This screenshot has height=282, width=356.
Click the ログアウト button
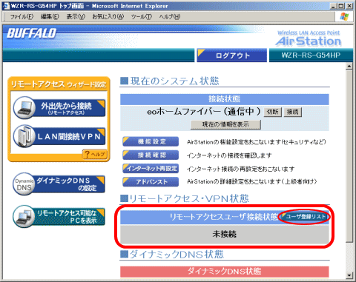click(x=232, y=56)
